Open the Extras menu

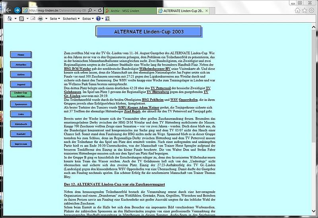(x=88, y=19)
